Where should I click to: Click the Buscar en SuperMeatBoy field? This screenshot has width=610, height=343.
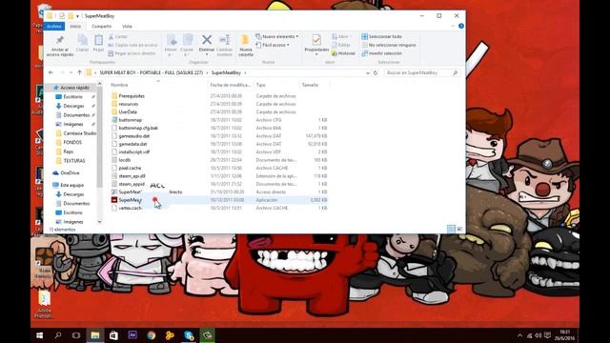[x=422, y=72]
